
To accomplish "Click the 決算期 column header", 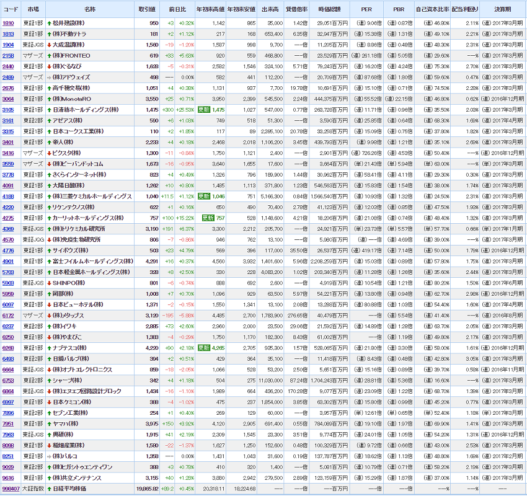I will [x=502, y=9].
